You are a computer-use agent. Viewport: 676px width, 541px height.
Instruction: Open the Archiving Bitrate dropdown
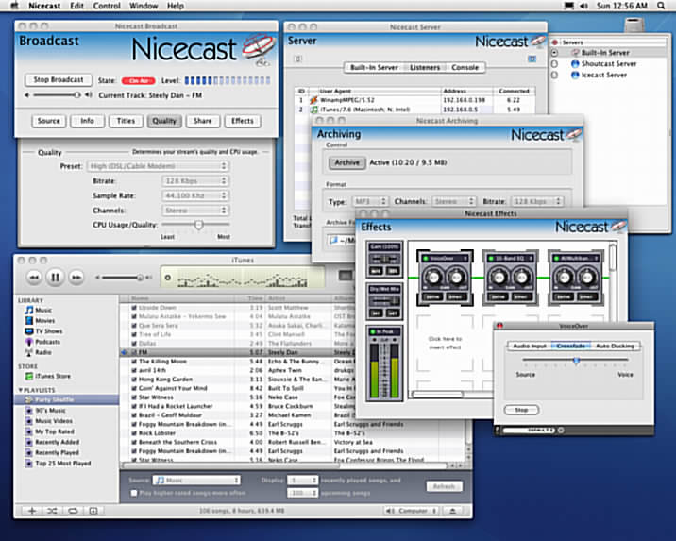pyautogui.click(x=537, y=201)
